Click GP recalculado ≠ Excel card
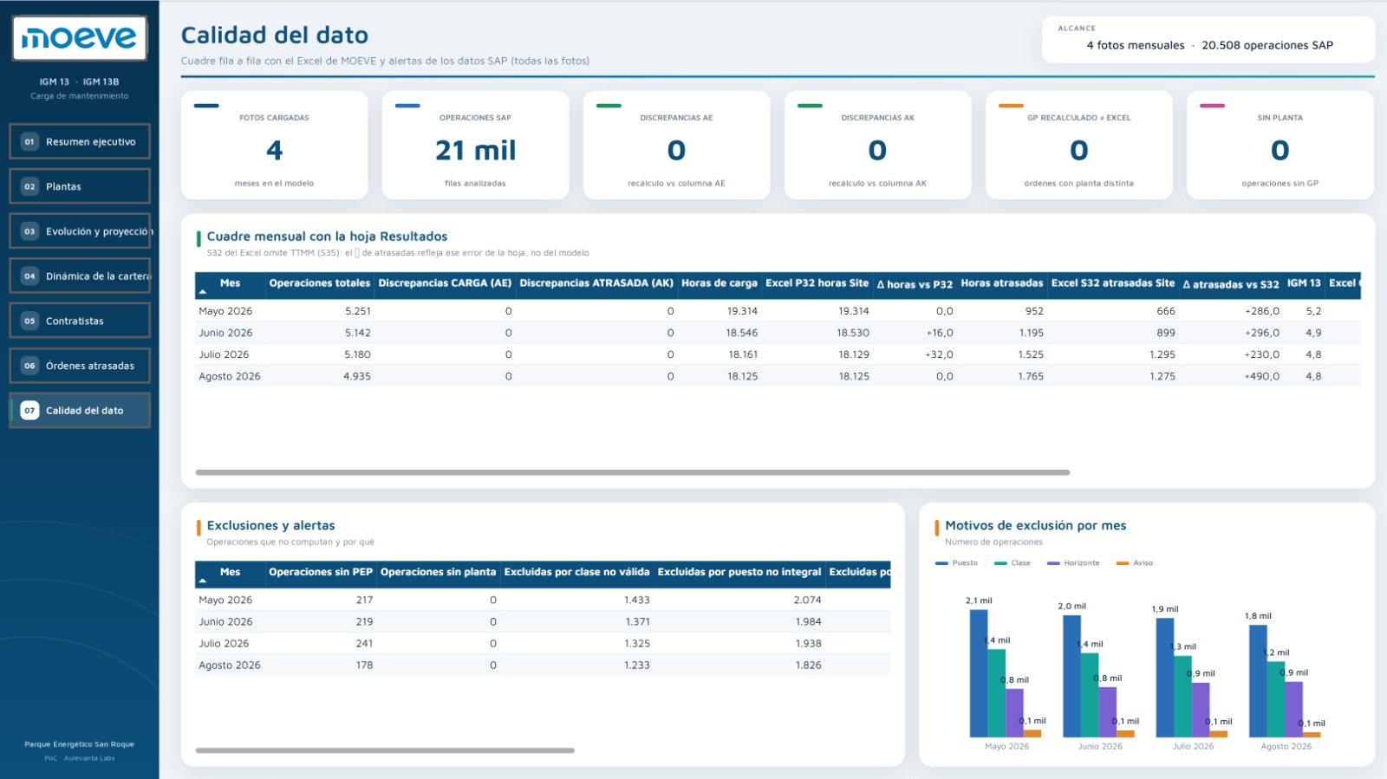This screenshot has height=779, width=1387. pos(1078,146)
